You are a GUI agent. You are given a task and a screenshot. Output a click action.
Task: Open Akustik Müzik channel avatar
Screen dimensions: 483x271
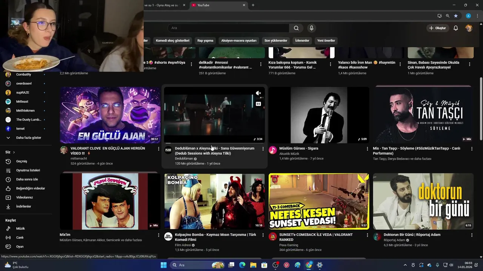tap(272, 150)
